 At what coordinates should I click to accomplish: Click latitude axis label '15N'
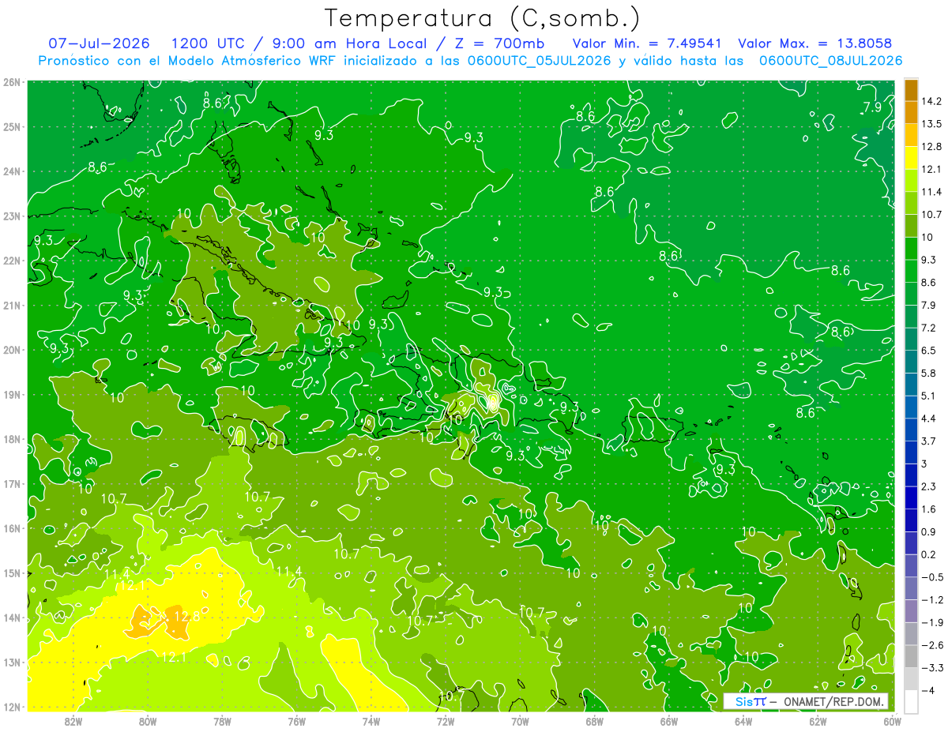tap(13, 573)
